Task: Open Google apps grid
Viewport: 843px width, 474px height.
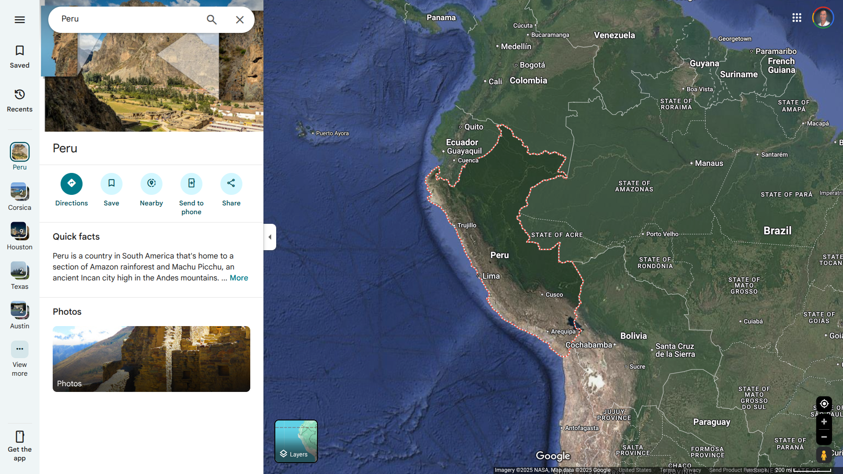Action: pyautogui.click(x=797, y=18)
